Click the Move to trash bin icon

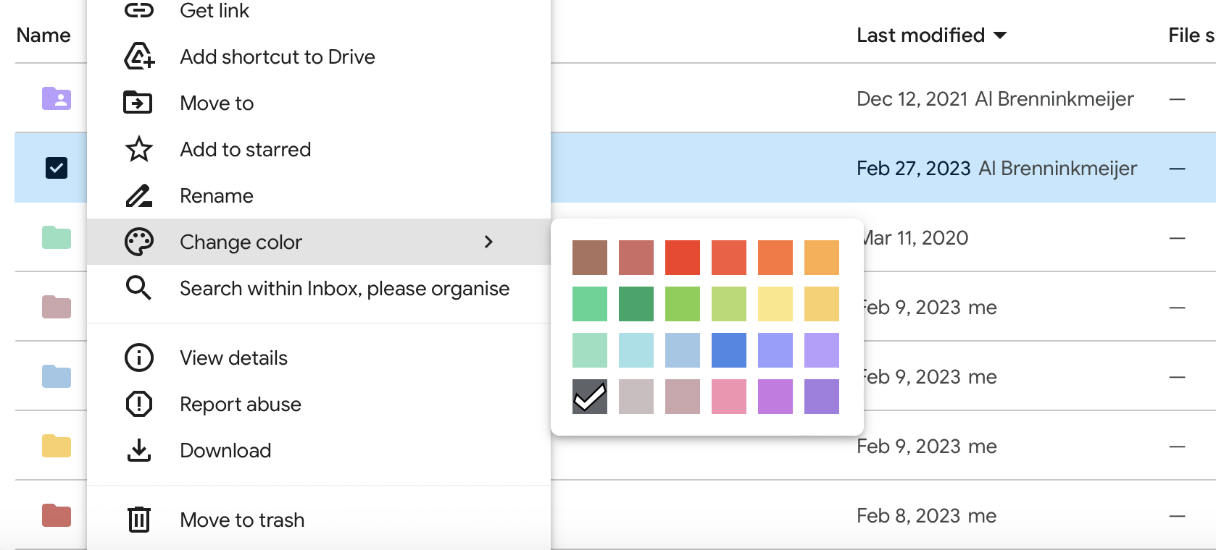pyautogui.click(x=138, y=520)
